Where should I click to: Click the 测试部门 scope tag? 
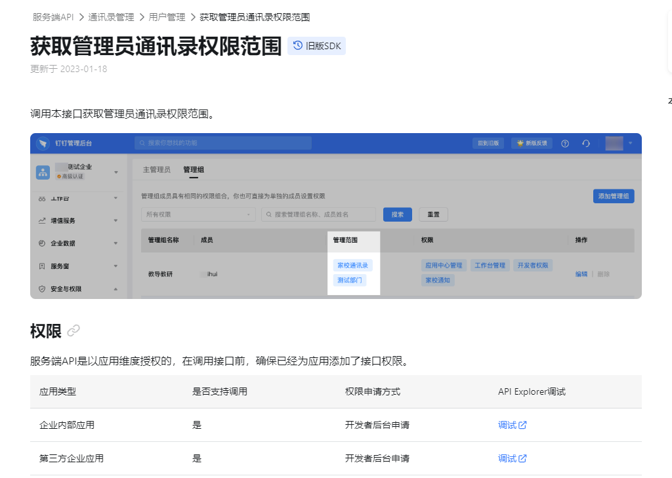tap(349, 280)
